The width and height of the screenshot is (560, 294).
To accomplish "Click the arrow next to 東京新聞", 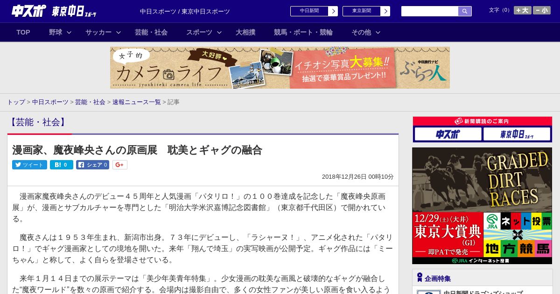I will (385, 11).
